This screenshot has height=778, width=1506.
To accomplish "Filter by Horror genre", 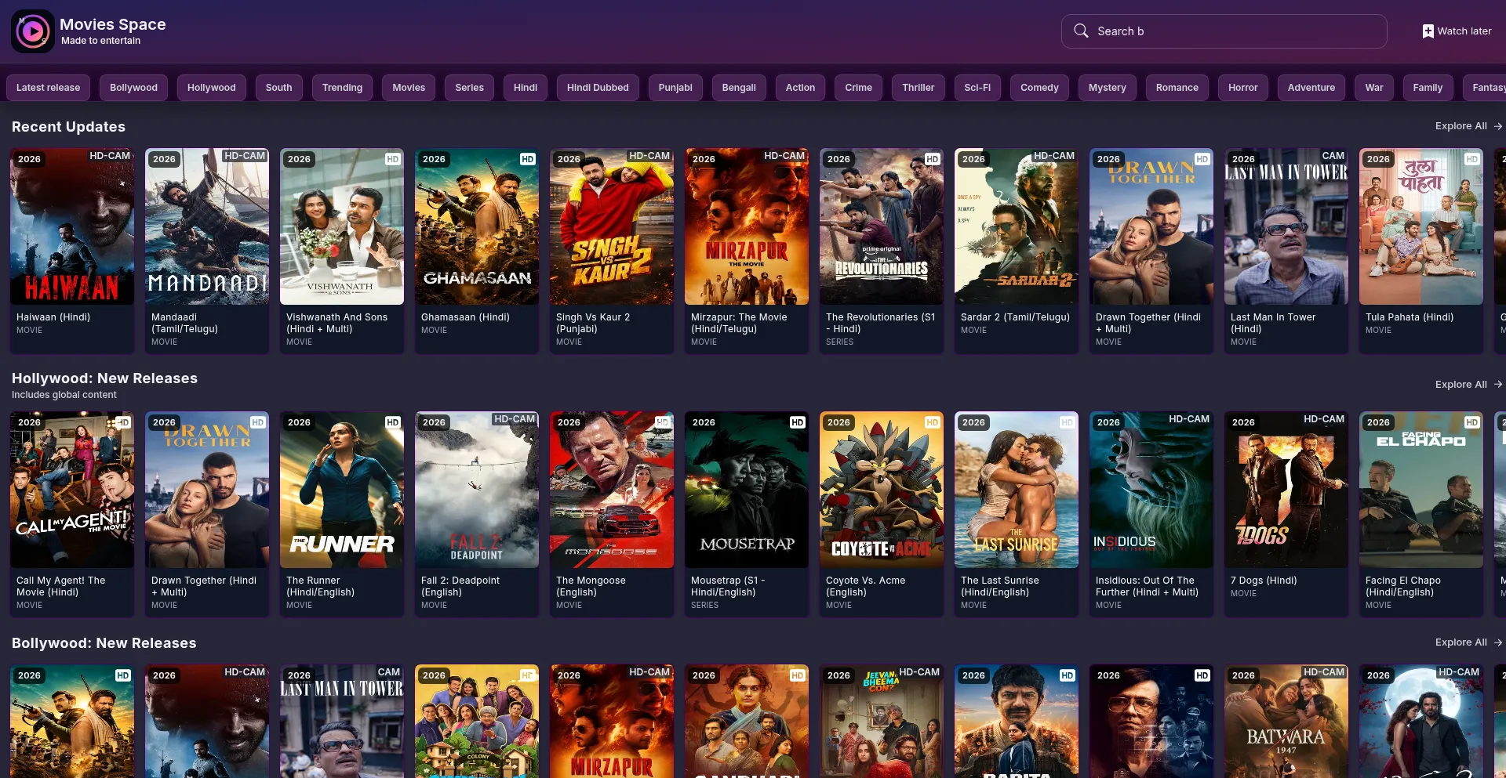I will tap(1242, 88).
